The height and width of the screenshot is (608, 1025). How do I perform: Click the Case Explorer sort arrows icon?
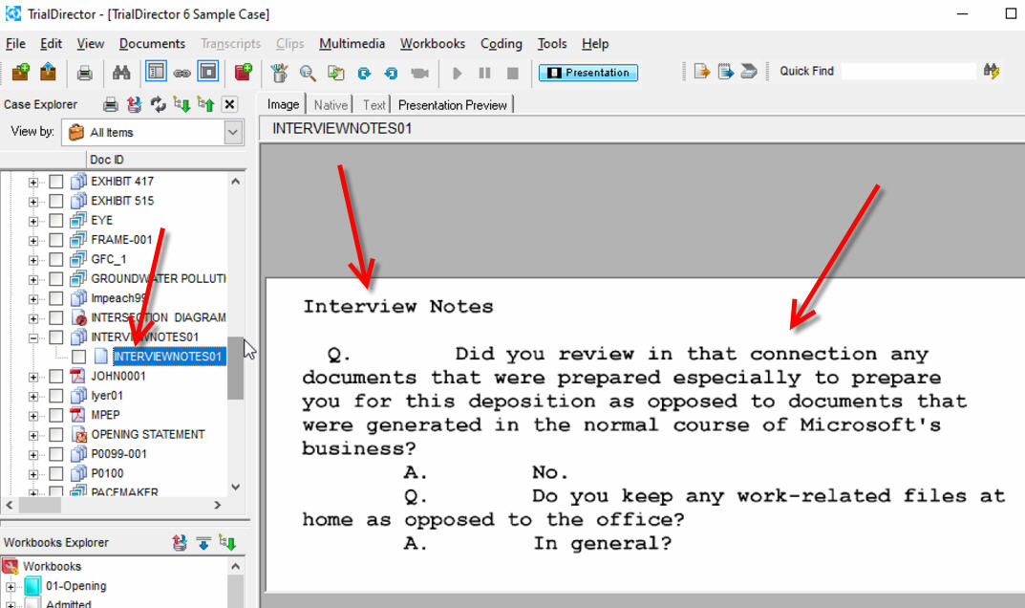tap(134, 105)
